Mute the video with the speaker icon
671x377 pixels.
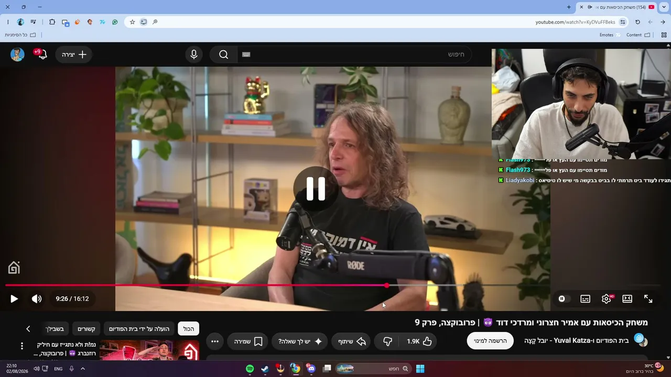(x=37, y=299)
